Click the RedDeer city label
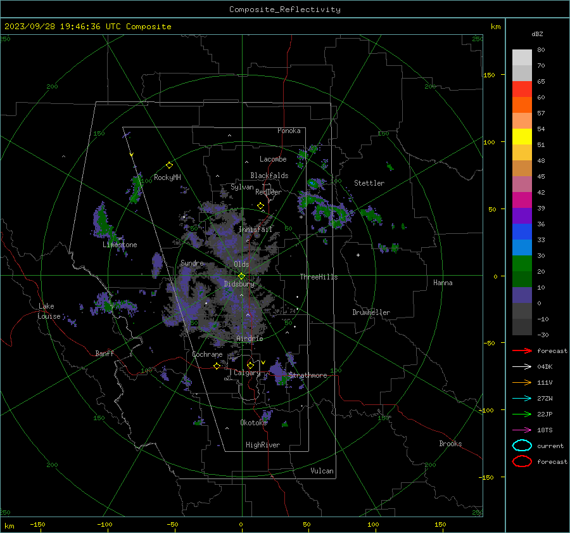Screen dimensions: 570x533 point(269,192)
